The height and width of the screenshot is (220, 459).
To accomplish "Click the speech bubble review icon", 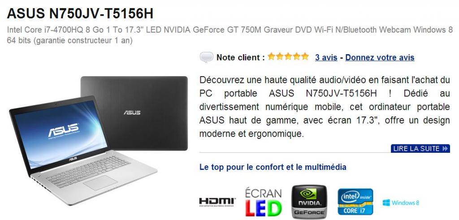I will tap(206, 57).
